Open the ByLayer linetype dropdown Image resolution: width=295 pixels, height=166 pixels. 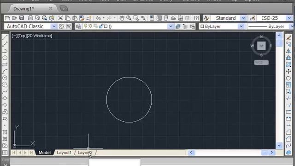[x=292, y=26]
